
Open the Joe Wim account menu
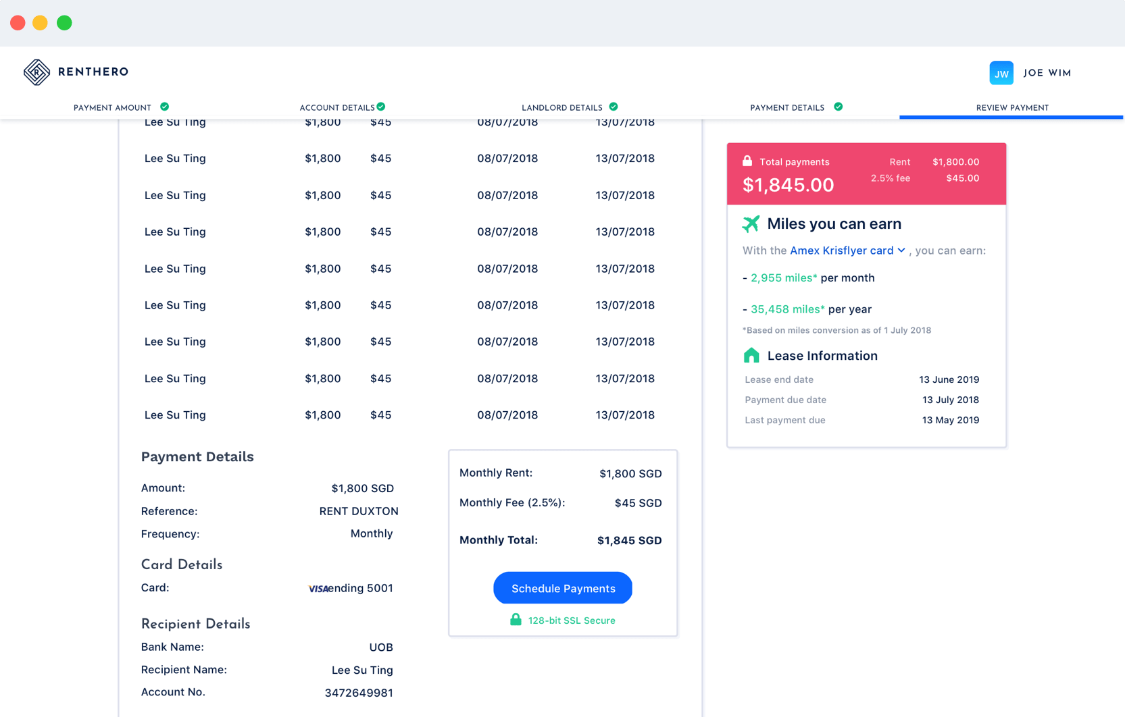1047,73
